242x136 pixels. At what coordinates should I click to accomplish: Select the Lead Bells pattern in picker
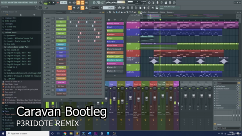115,42
